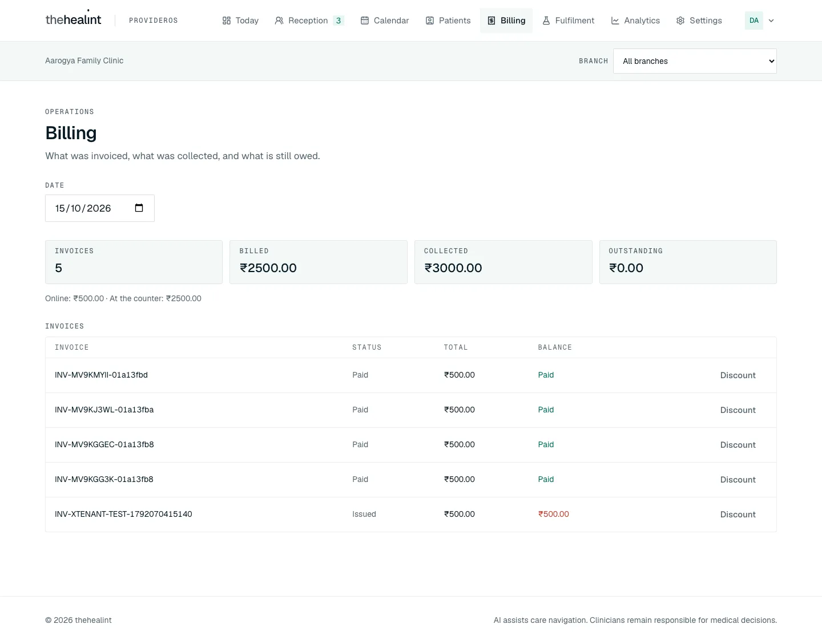Click Discount for invoice INV-MV9KGGEC-01a13fb8
Image resolution: width=822 pixels, height=644 pixels.
pos(738,445)
